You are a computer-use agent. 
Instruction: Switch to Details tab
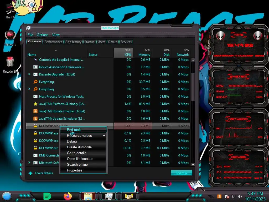coord(113,42)
